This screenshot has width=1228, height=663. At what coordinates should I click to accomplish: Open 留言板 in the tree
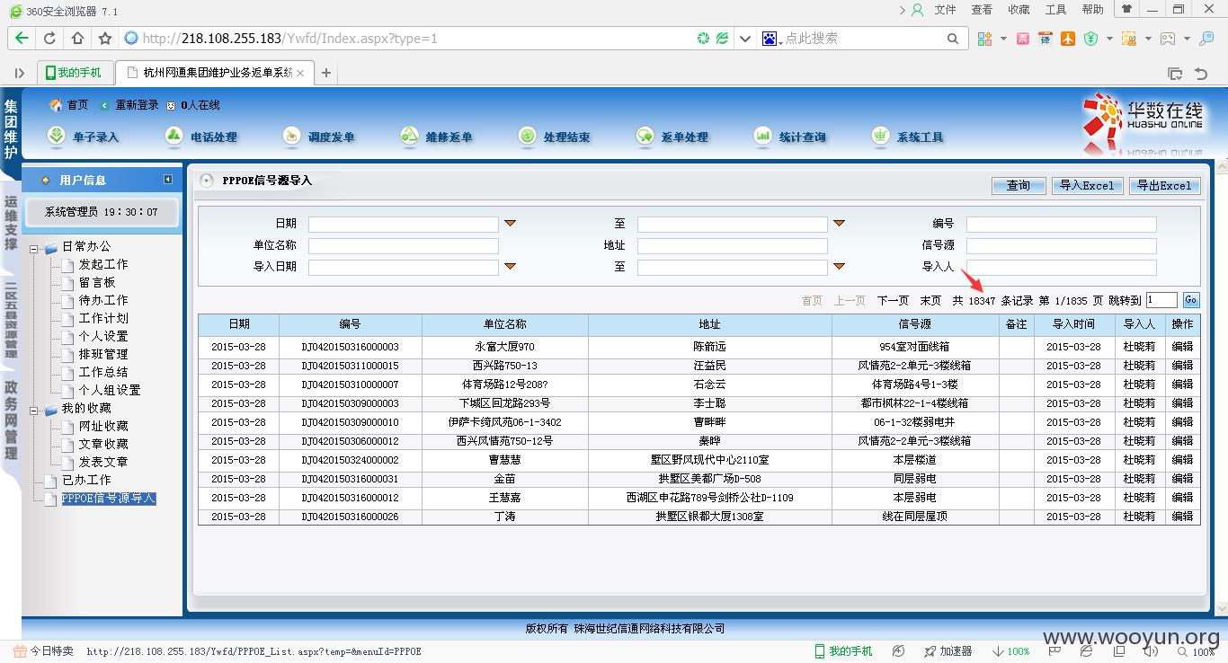click(97, 282)
